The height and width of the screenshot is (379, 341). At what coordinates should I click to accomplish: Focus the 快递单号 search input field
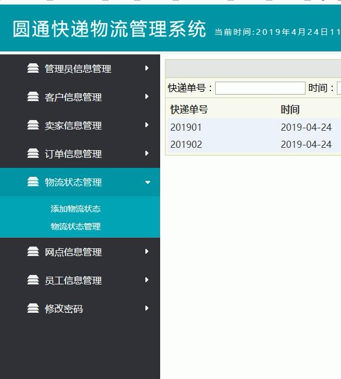pyautogui.click(x=260, y=88)
